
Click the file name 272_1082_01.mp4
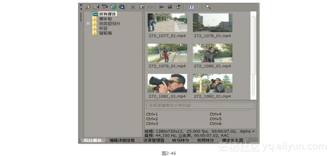point(212,96)
